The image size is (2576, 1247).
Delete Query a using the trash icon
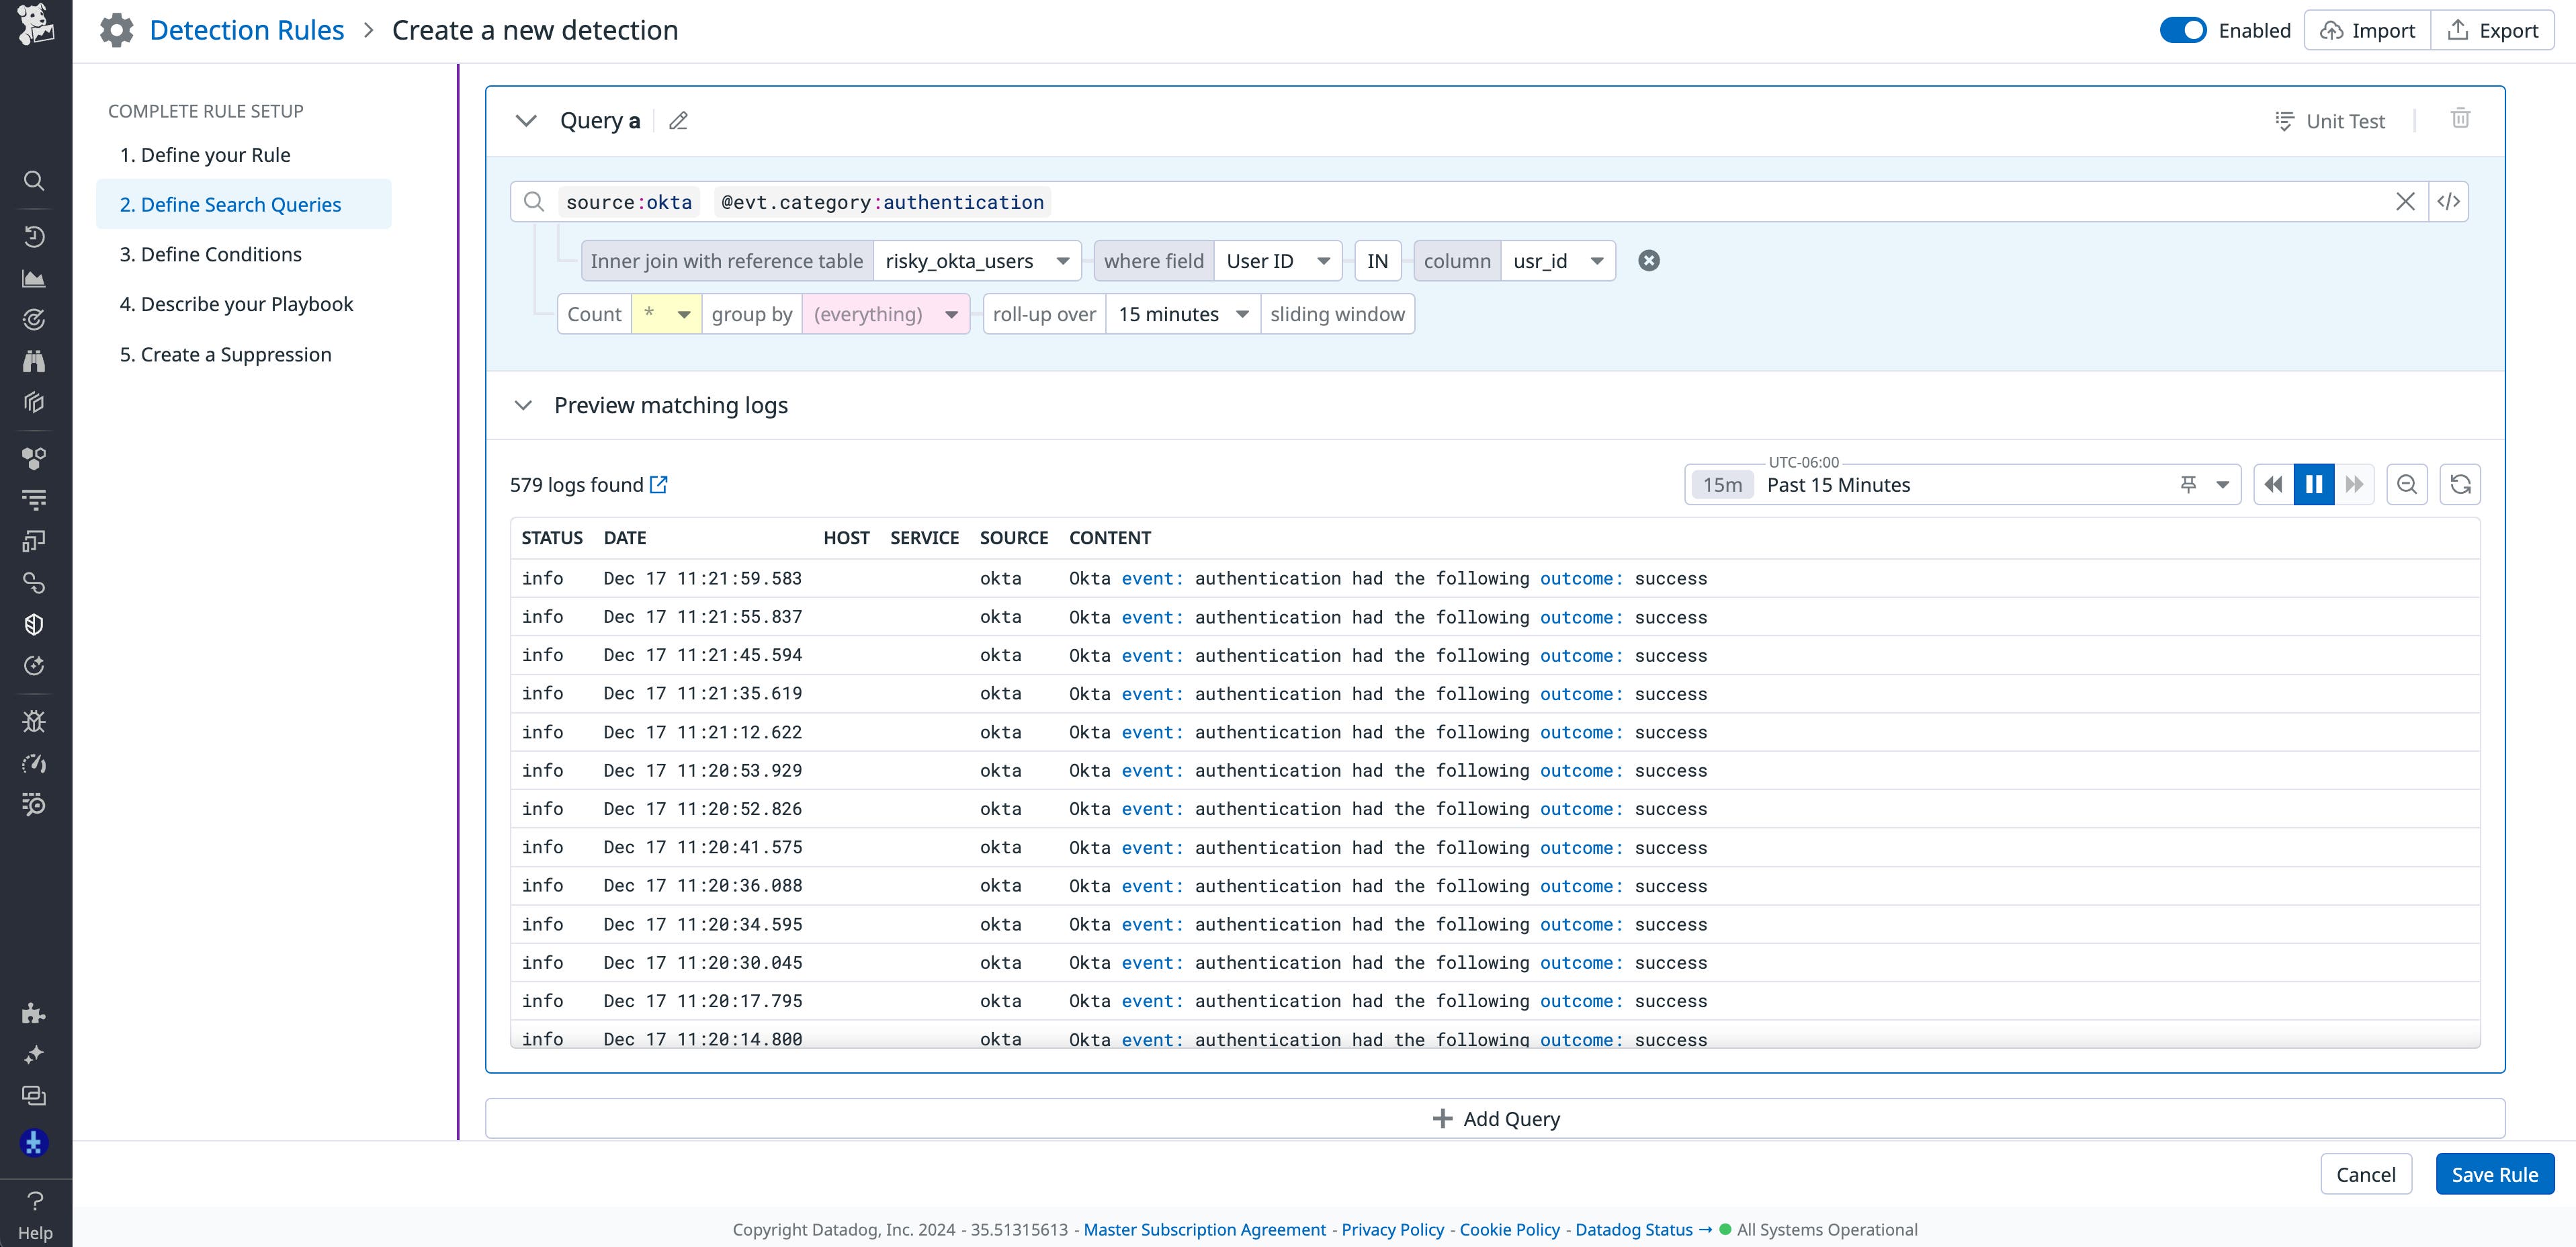2461,119
